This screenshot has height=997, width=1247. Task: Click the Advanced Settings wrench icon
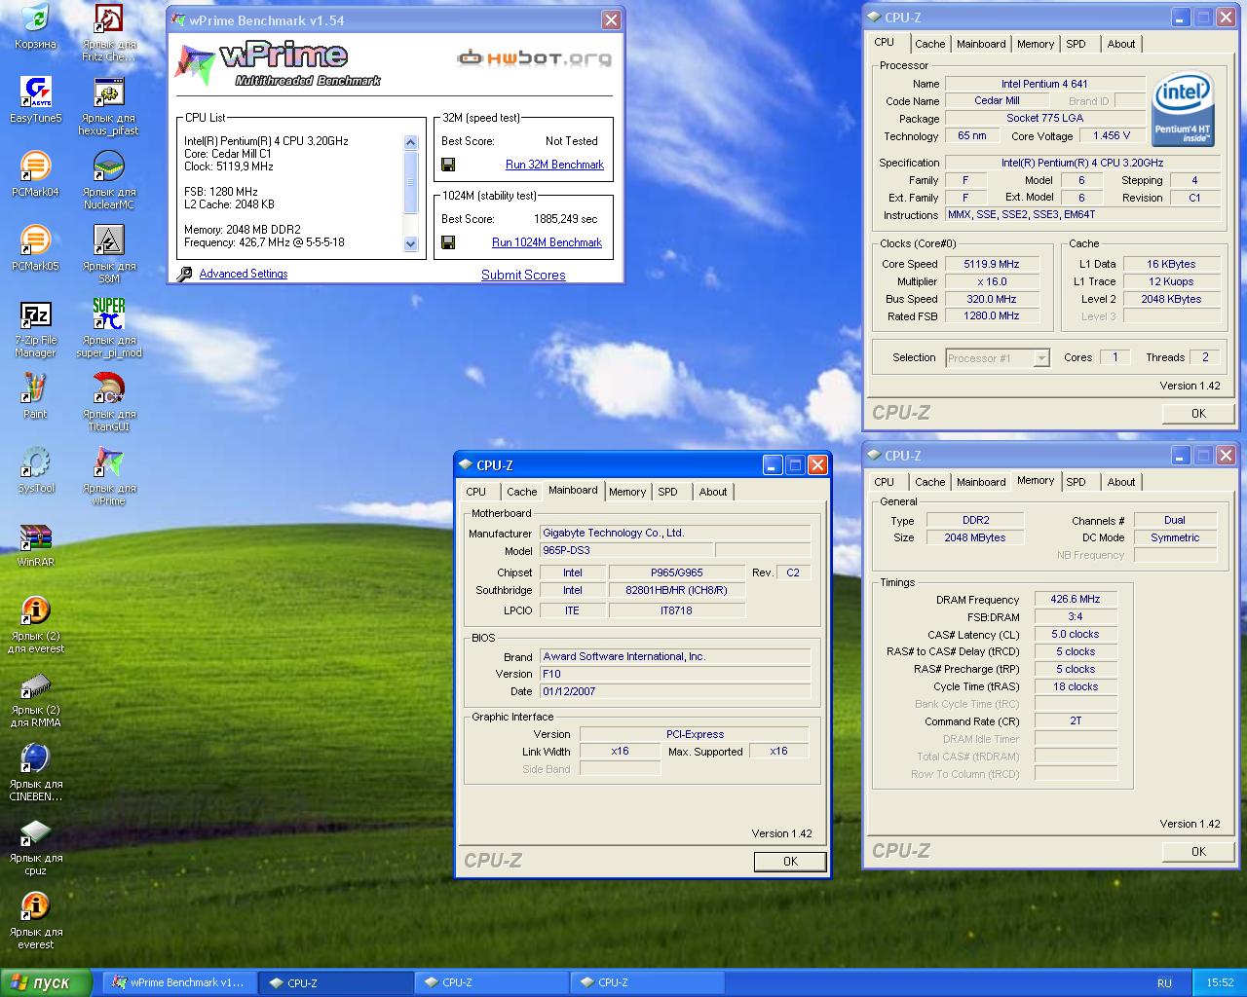pos(184,274)
